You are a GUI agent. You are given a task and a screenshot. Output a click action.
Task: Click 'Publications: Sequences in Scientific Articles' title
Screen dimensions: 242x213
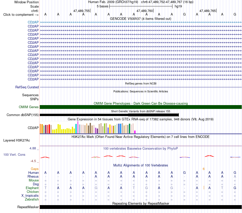(x=141, y=91)
